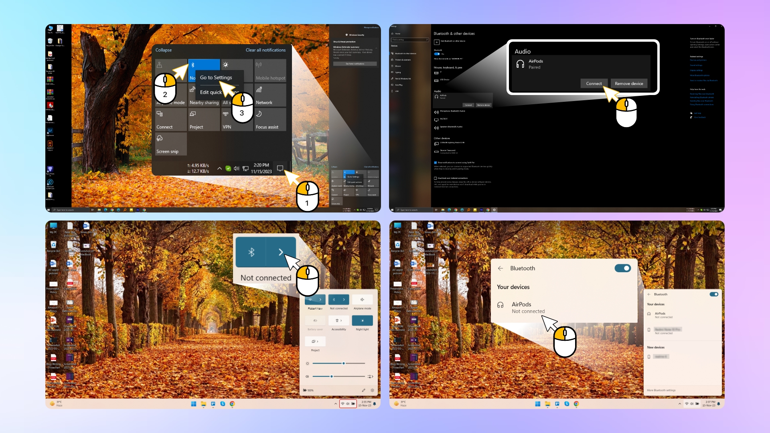This screenshot has width=770, height=433.
Task: Open gear Settings icon on Windows 10 taskbar
Action: pos(494,210)
